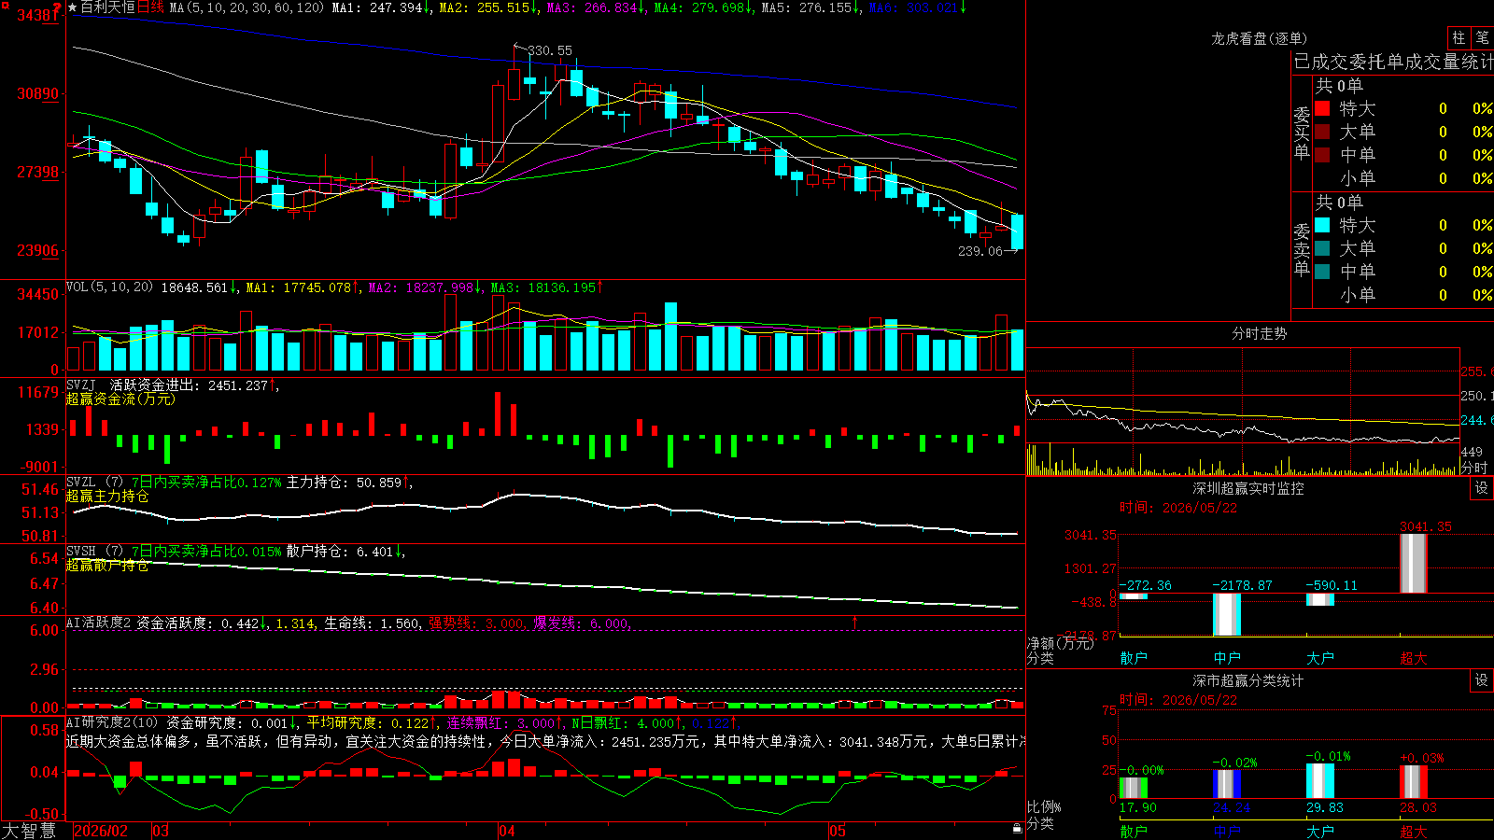
Task: Click the MA2: 255.515 value
Action: (x=485, y=7)
